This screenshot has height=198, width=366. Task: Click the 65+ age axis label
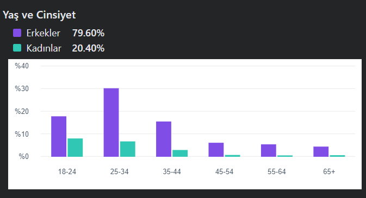coord(329,171)
